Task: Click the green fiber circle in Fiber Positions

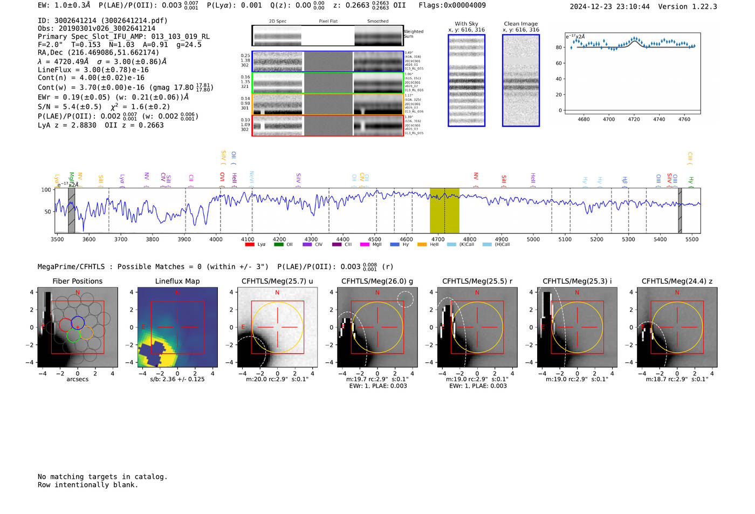Action: click(x=73, y=335)
